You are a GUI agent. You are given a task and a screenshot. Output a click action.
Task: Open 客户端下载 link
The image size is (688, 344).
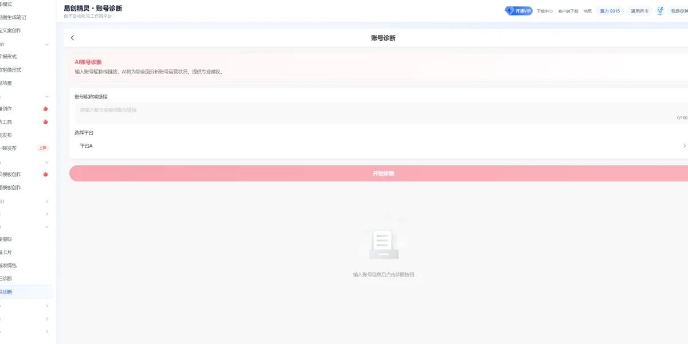(568, 11)
